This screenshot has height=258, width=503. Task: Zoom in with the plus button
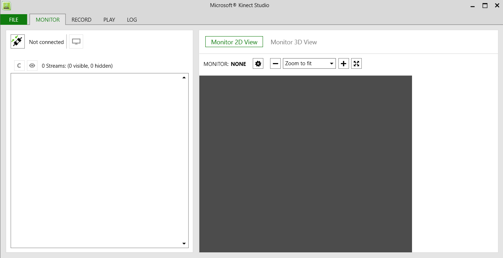(344, 63)
